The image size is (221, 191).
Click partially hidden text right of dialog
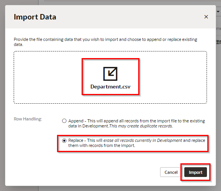coord(219,29)
